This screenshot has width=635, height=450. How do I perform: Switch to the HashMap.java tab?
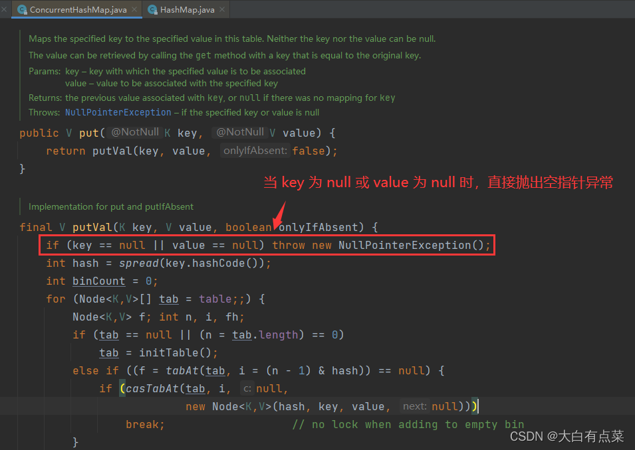click(186, 9)
